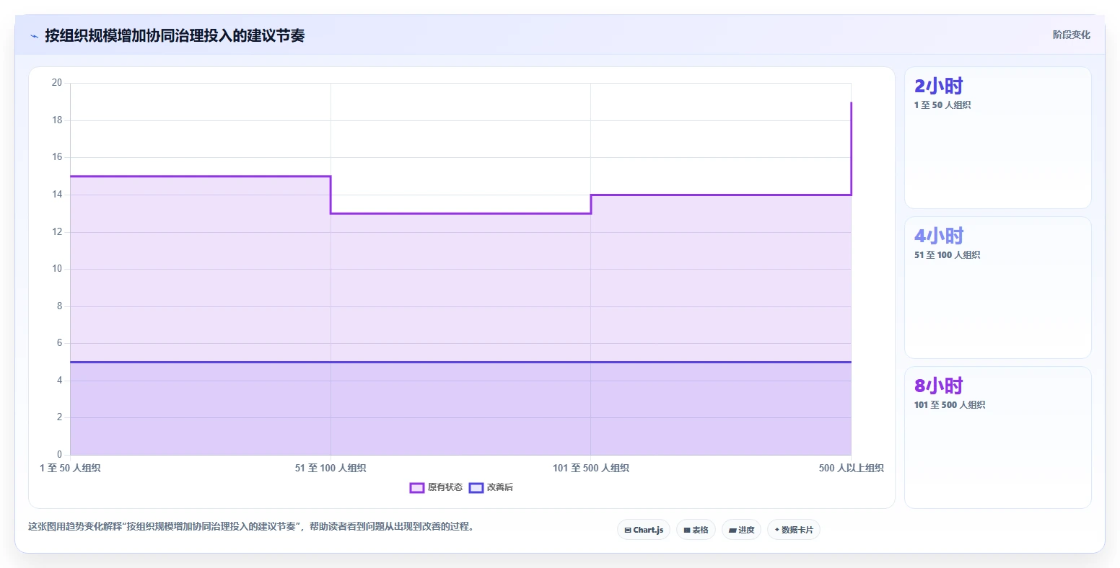Open the 4小时 data card
Viewport: 1120px width, 568px height.
(997, 288)
